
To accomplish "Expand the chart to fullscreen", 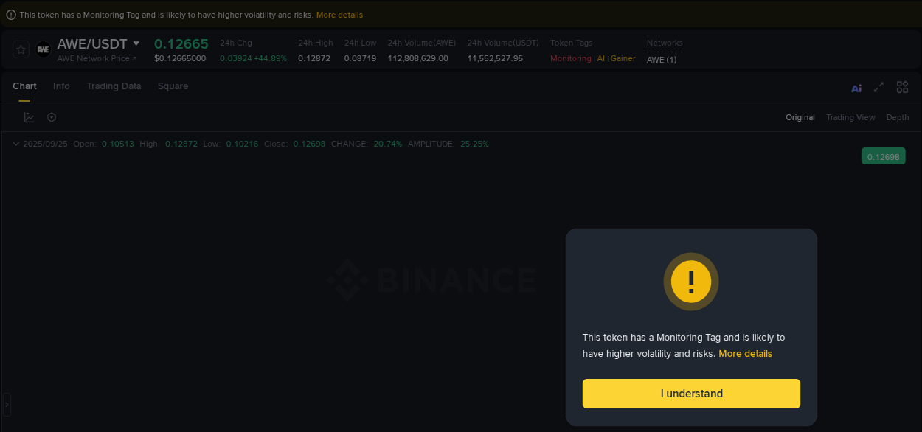I will click(878, 87).
